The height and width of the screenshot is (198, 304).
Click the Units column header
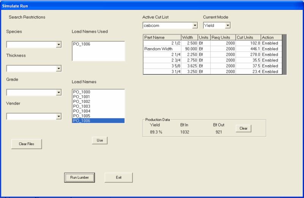204,38
